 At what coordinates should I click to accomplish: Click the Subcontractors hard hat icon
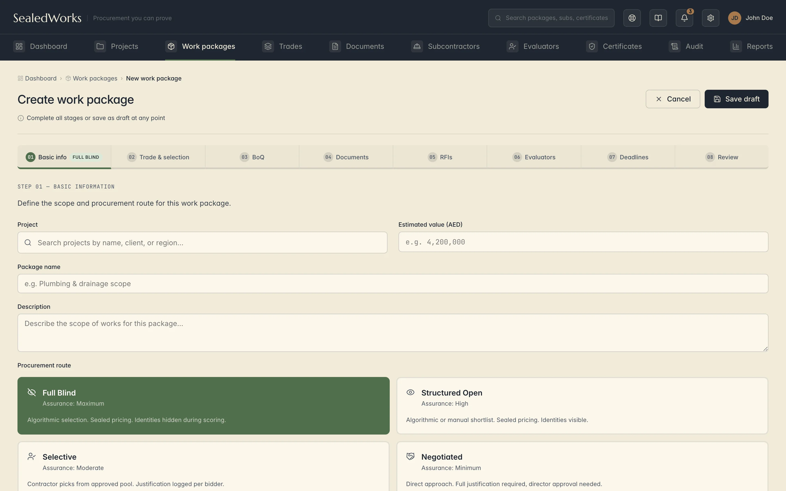pos(417,46)
